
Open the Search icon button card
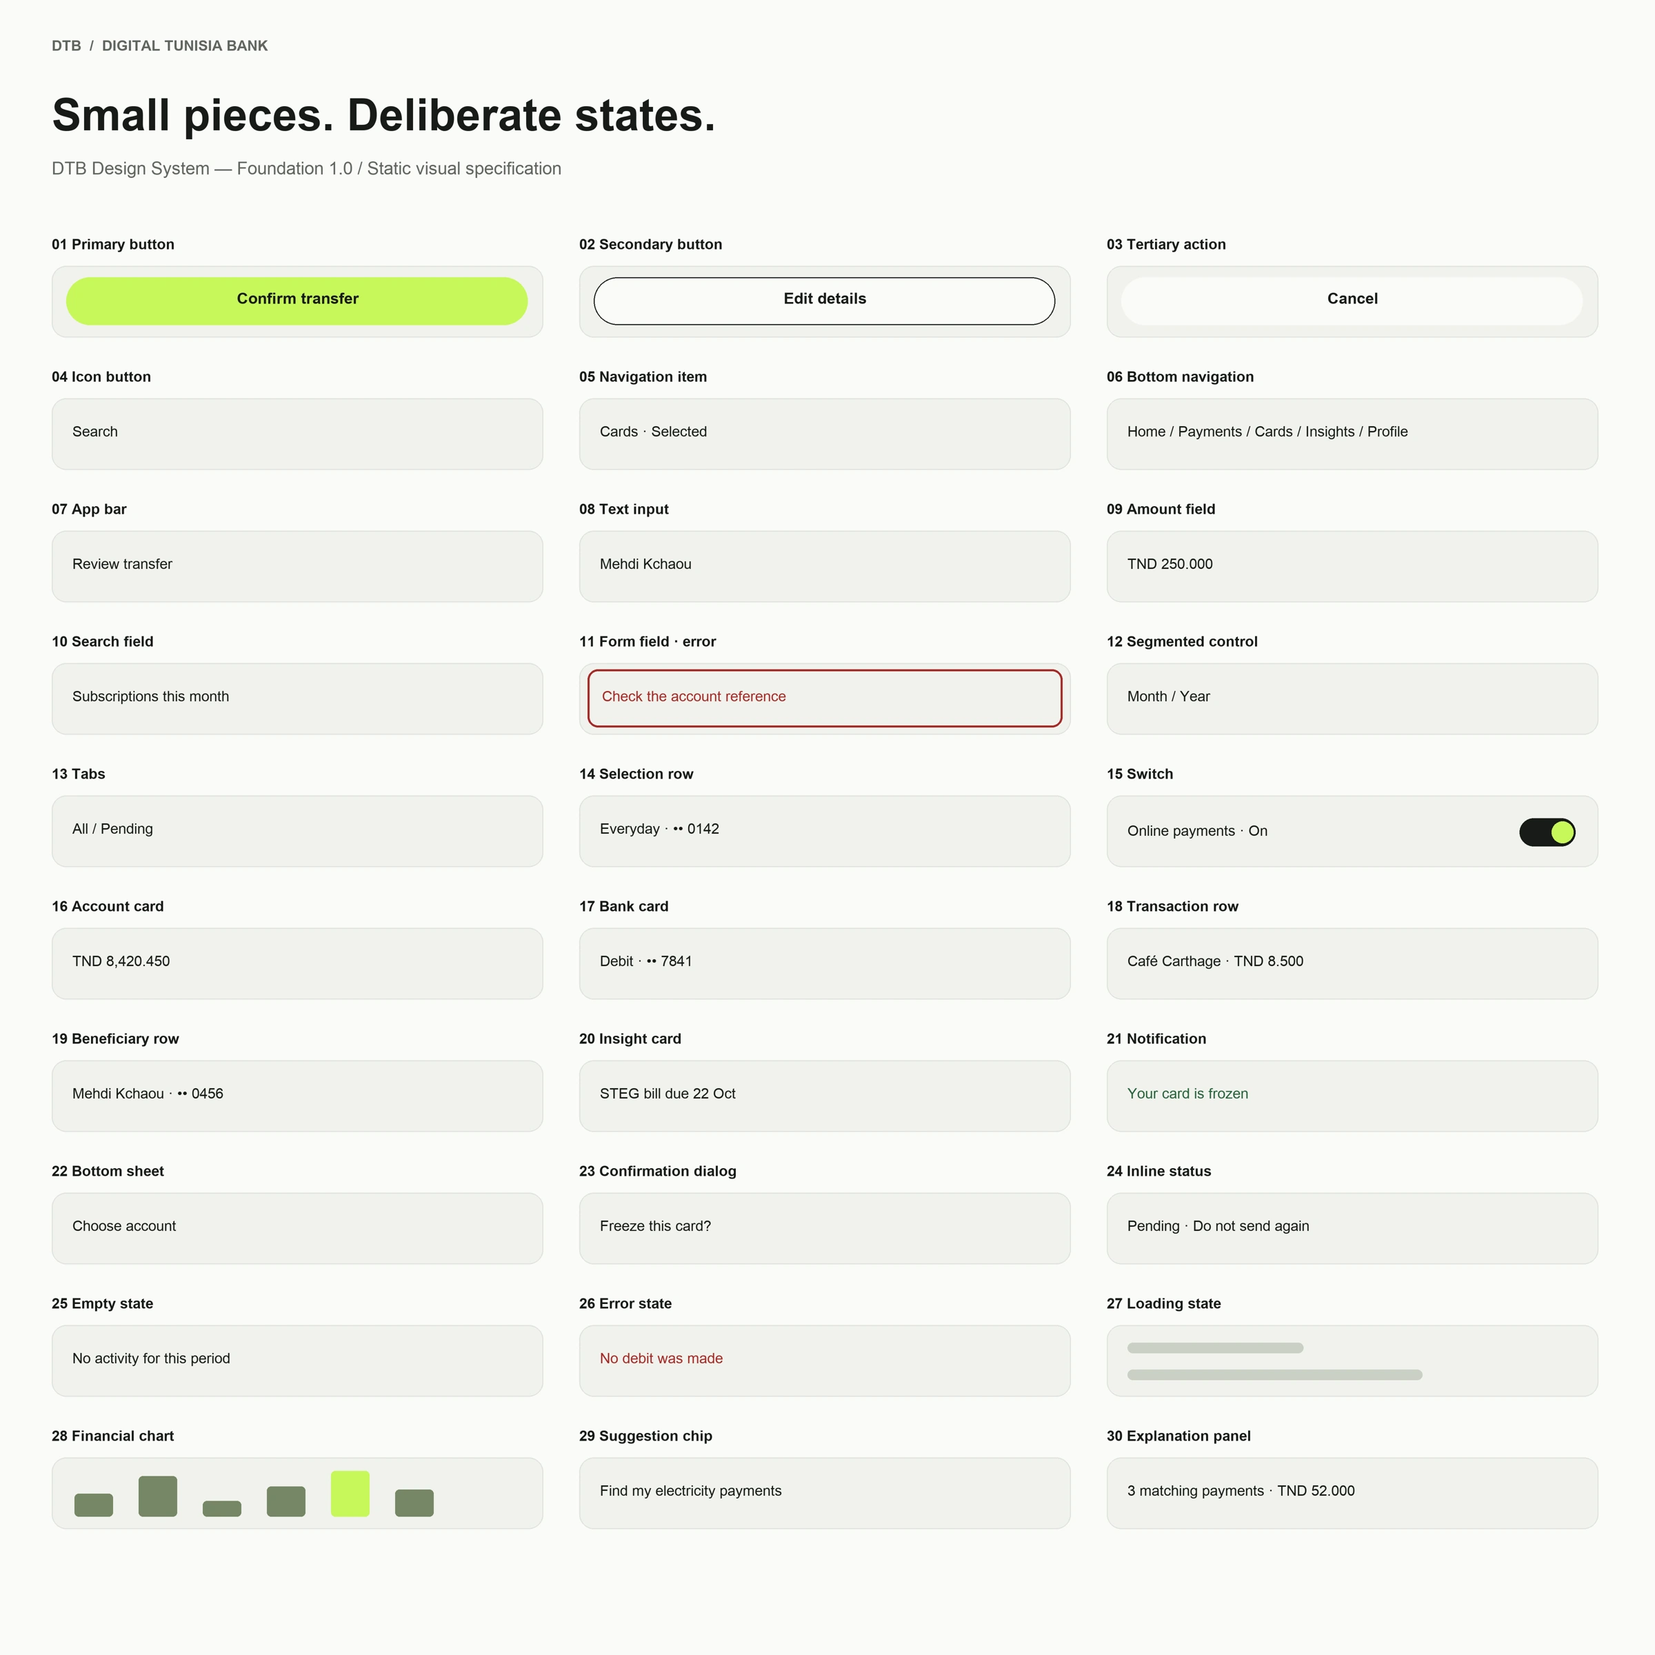coord(297,434)
